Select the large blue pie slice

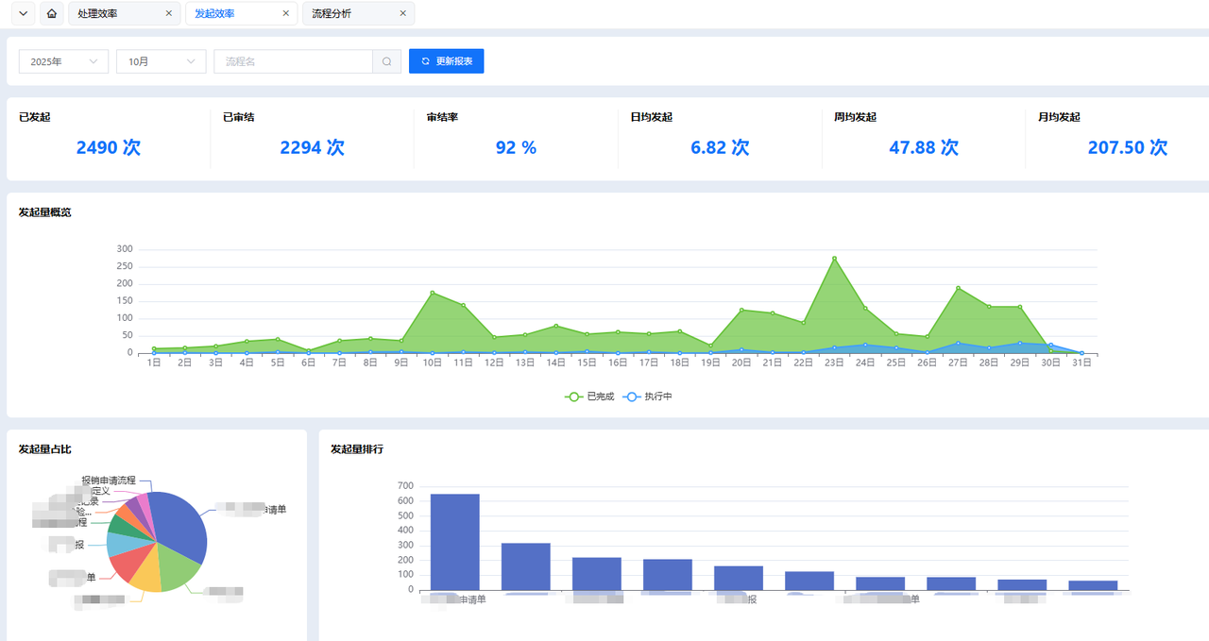tap(179, 524)
